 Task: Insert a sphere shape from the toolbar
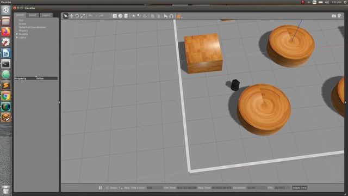[120, 16]
